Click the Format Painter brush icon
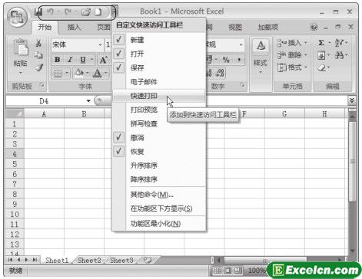Image resolution: width=362 pixels, height=279 pixels. click(x=39, y=67)
